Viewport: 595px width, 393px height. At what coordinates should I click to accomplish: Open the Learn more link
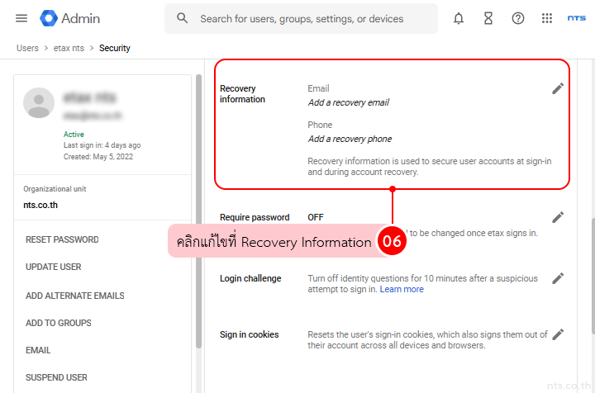tap(402, 290)
